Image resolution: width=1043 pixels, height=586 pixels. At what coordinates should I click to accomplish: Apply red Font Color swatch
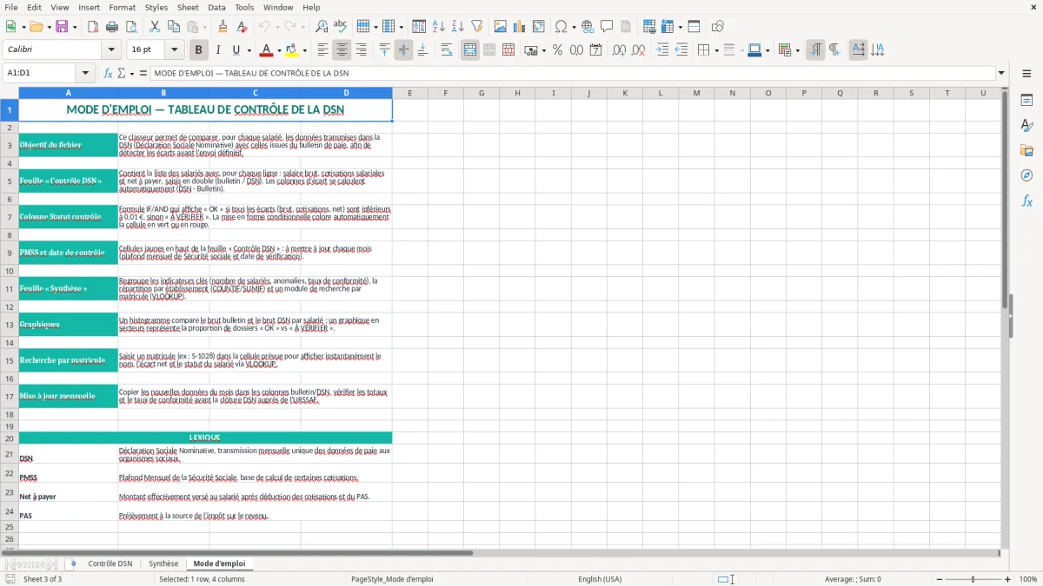click(267, 50)
